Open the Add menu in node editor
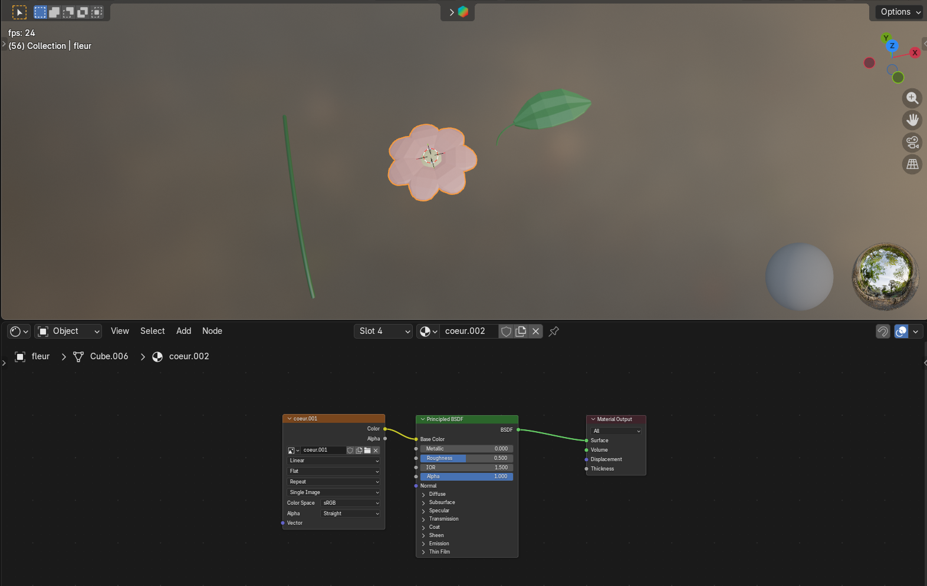This screenshot has width=927, height=586. 183,331
